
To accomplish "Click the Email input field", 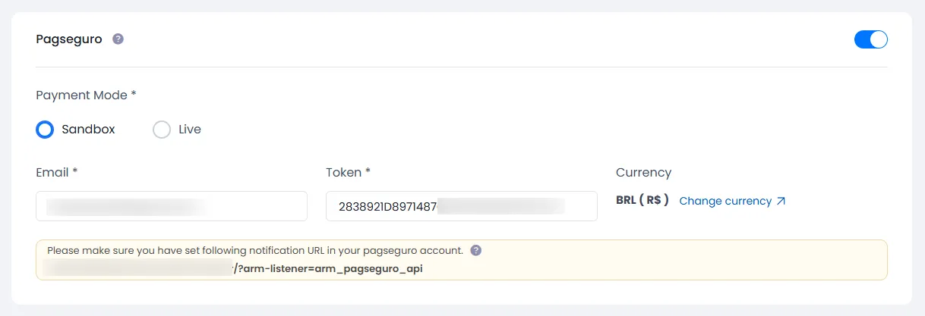I will click(172, 206).
